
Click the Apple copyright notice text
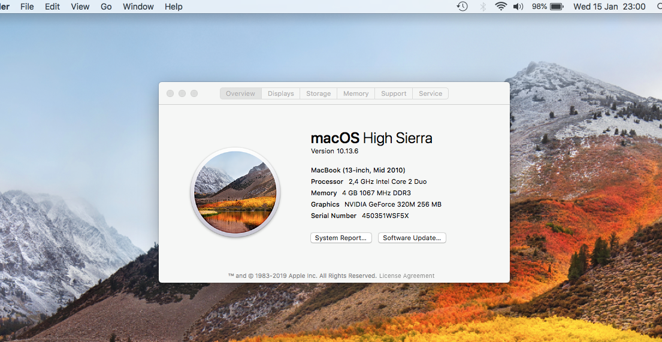[303, 276]
